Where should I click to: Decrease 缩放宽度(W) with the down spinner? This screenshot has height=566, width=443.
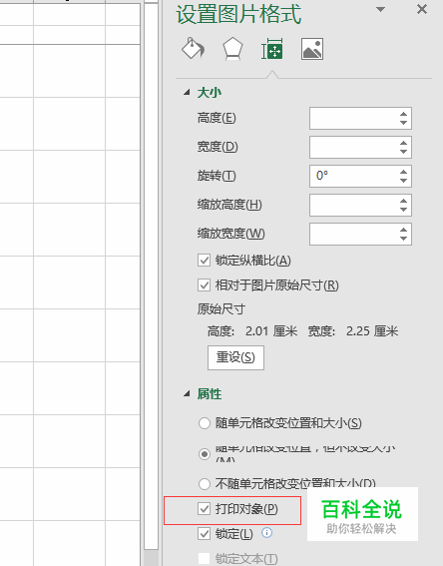(403, 239)
